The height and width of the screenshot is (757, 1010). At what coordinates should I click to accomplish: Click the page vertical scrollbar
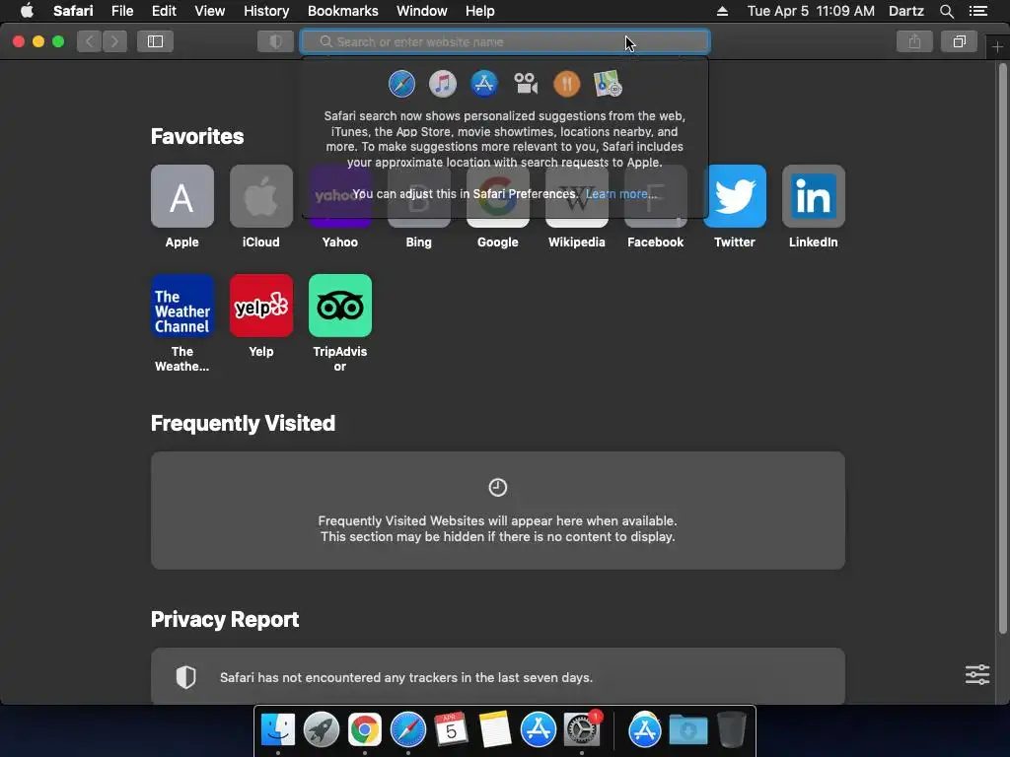[x=1002, y=350]
